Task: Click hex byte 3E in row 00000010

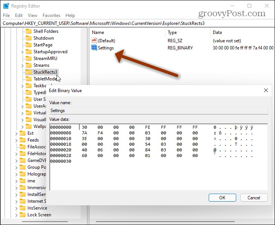Action: [x=84, y=139]
